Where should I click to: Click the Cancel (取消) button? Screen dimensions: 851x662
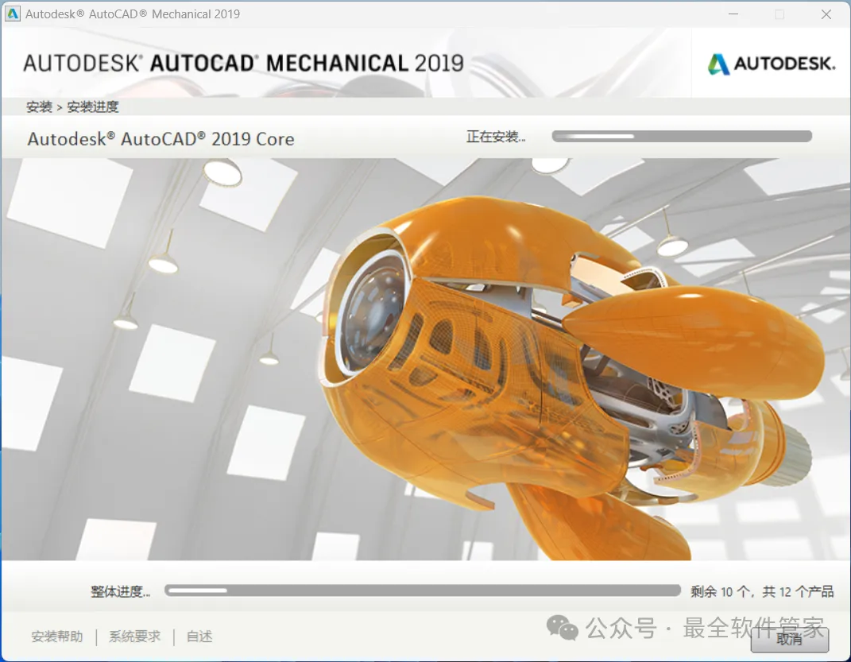coord(789,640)
